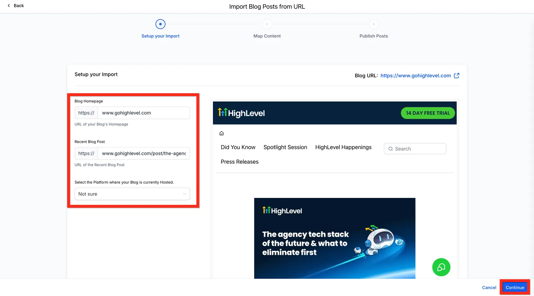Open the green chat support bubble
The height and width of the screenshot is (296, 534).
click(x=441, y=267)
